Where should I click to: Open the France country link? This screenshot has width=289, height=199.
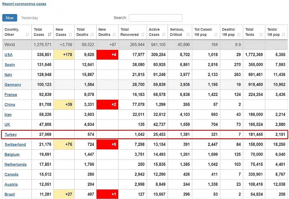(11, 94)
